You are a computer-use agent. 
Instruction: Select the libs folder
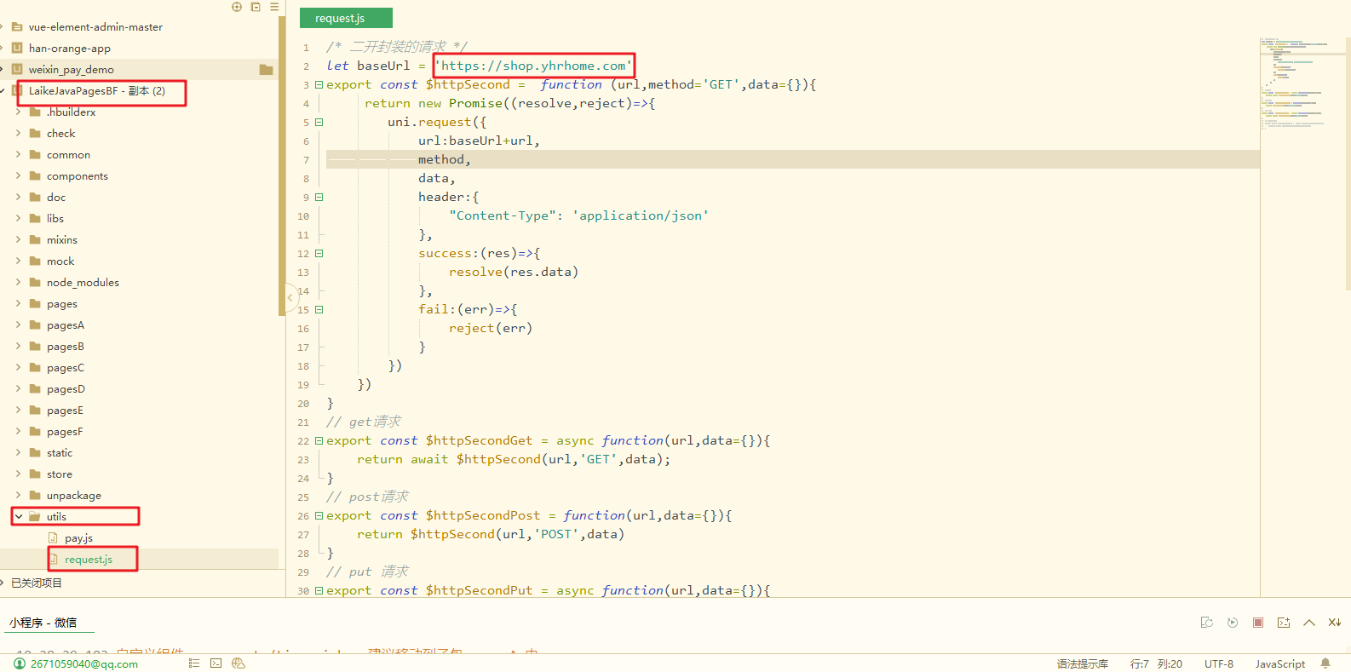click(55, 219)
